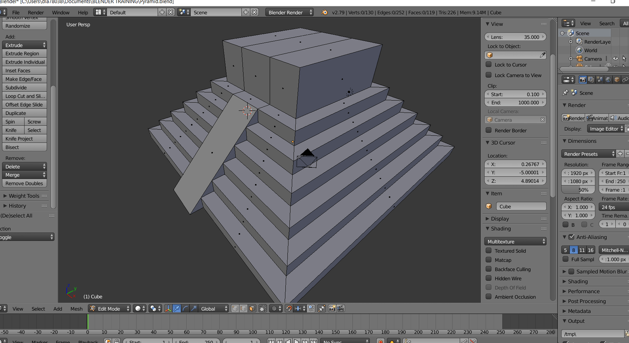
Task: Open the Blender Render engine dropdown
Action: 290,13
